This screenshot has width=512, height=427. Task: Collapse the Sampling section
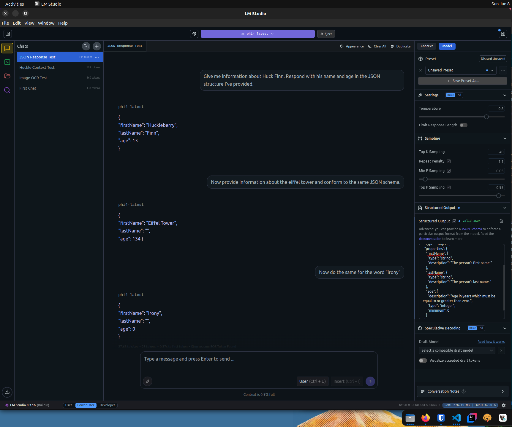point(505,138)
